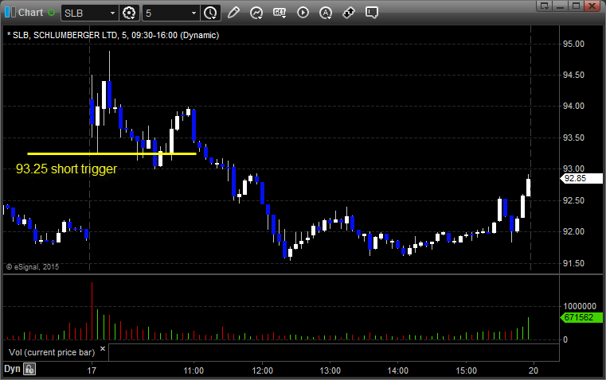
Task: Click the 94.50 price axis label
Action: pos(573,75)
